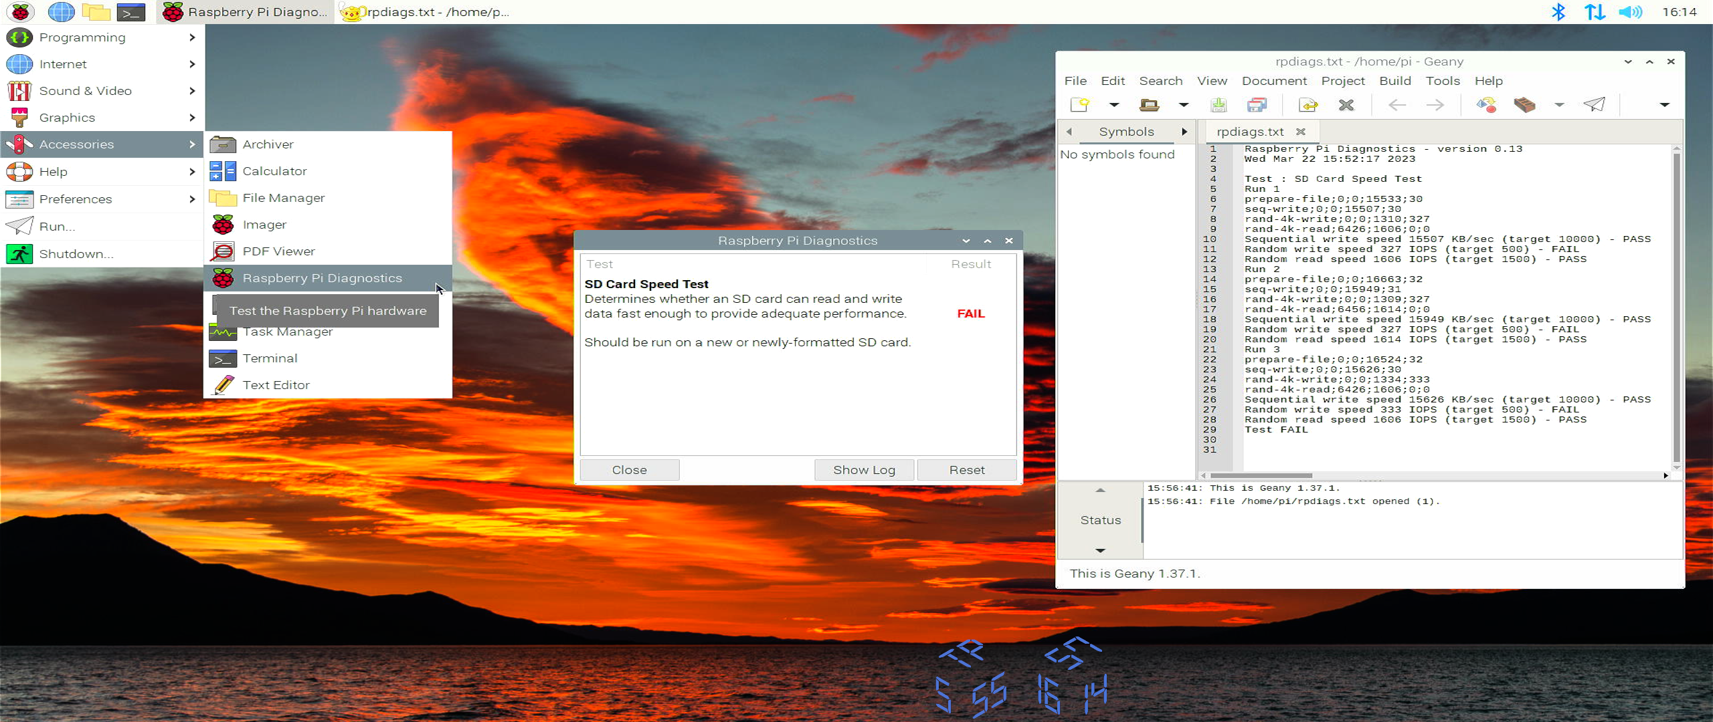Open the toolbar overflow arrow at far right
Screen dimensions: 1713x722
point(1664,105)
